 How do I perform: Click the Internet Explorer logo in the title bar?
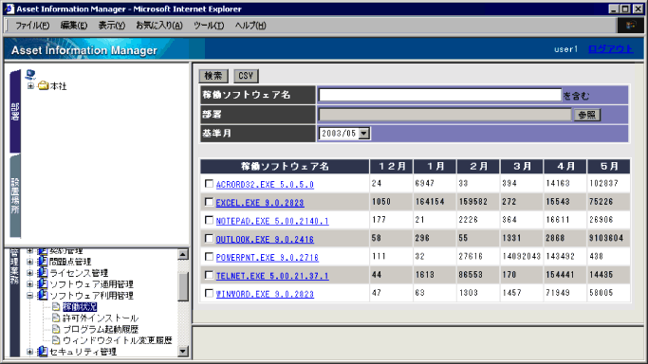(9, 9)
